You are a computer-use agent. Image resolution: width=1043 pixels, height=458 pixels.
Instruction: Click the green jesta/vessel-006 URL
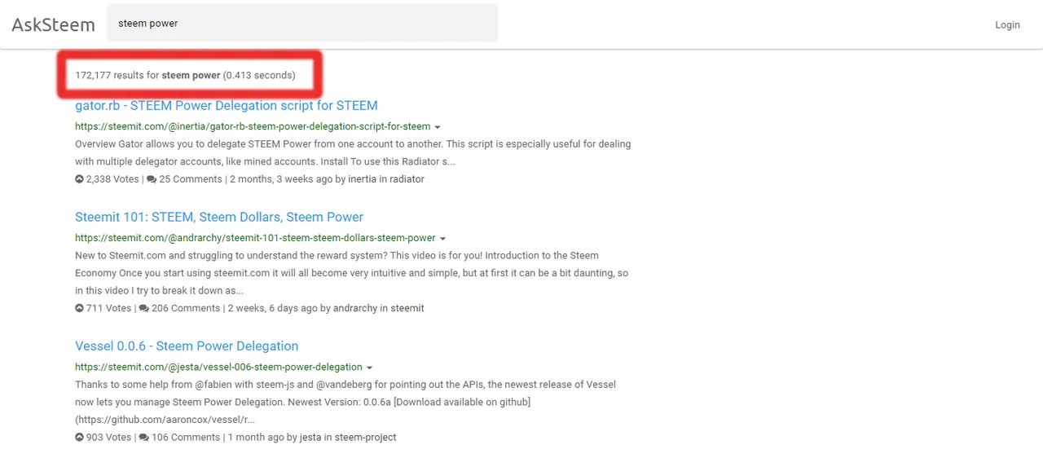pyautogui.click(x=218, y=367)
